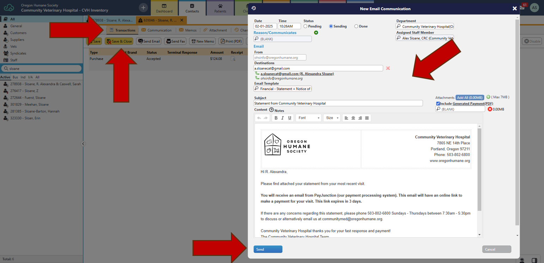
Task: Click the history icon in email dialog header
Action: tap(253, 8)
